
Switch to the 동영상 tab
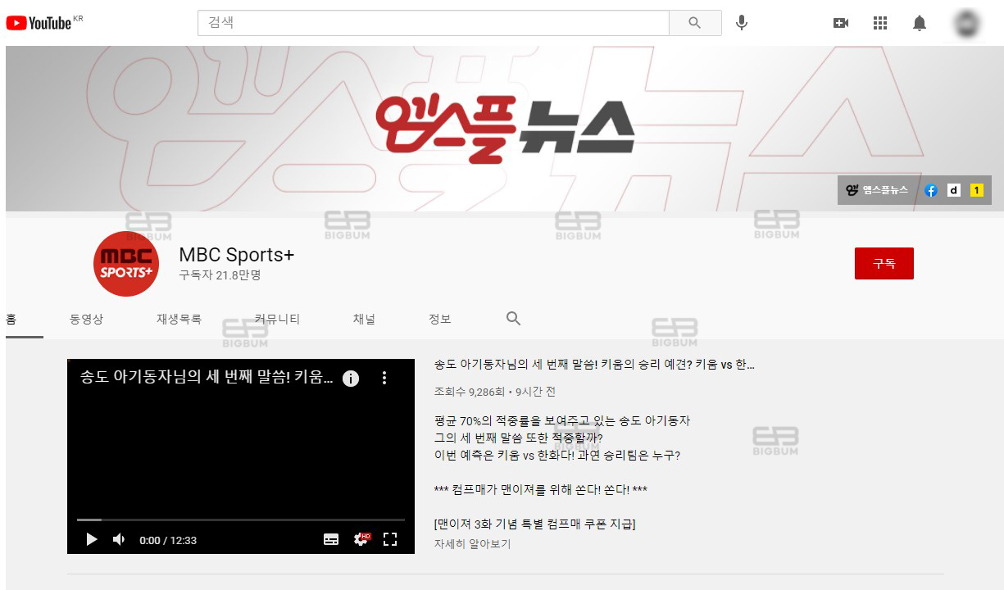click(x=87, y=319)
